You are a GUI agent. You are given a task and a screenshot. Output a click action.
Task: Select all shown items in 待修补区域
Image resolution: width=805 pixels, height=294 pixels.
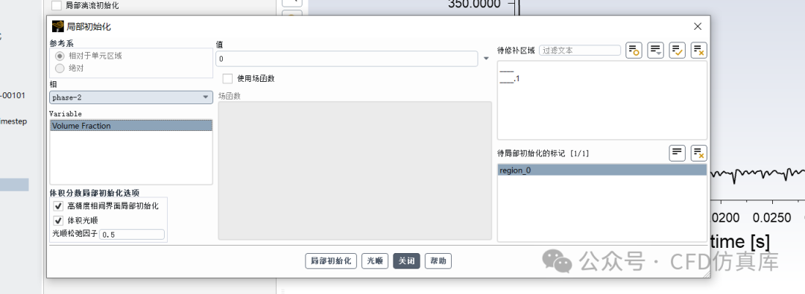click(677, 51)
